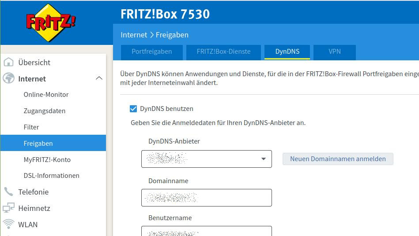Click the Internet menu label
The width and height of the screenshot is (419, 236).
coord(32,79)
